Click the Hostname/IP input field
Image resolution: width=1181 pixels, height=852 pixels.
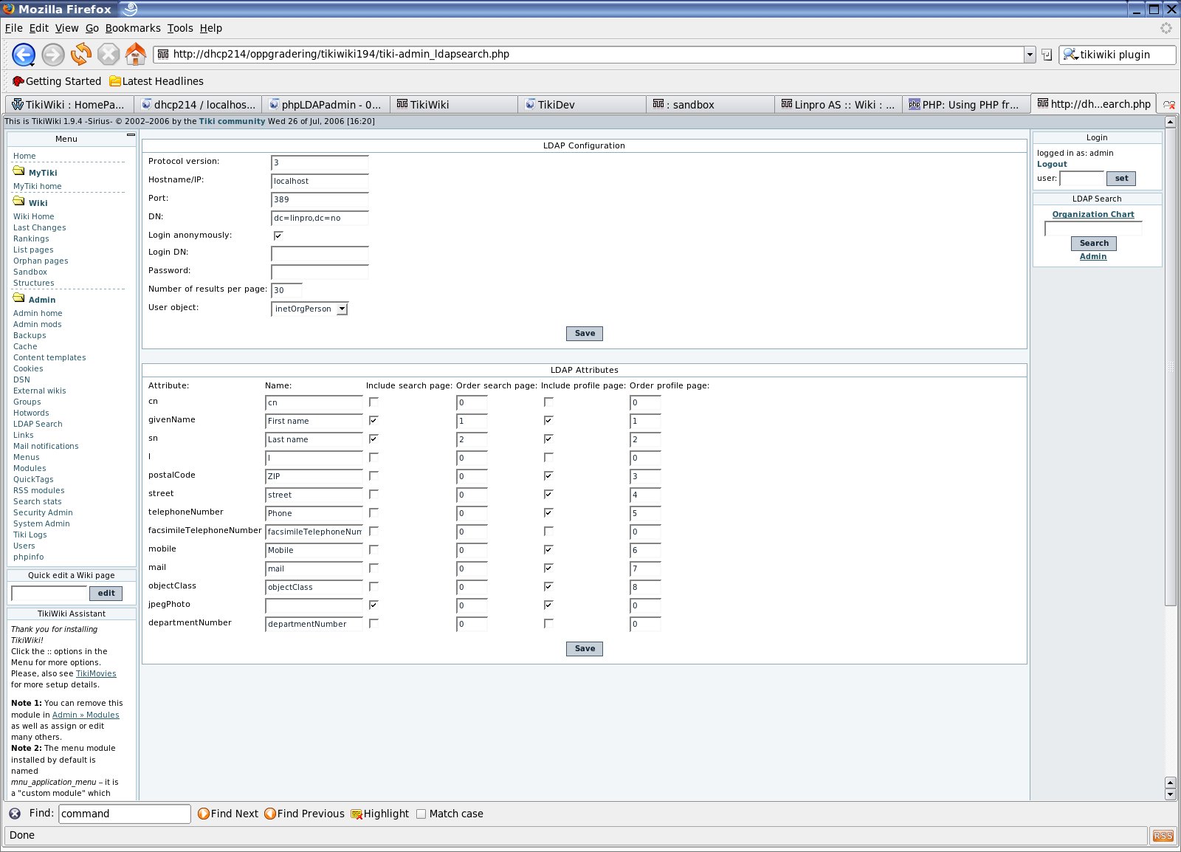pyautogui.click(x=320, y=181)
